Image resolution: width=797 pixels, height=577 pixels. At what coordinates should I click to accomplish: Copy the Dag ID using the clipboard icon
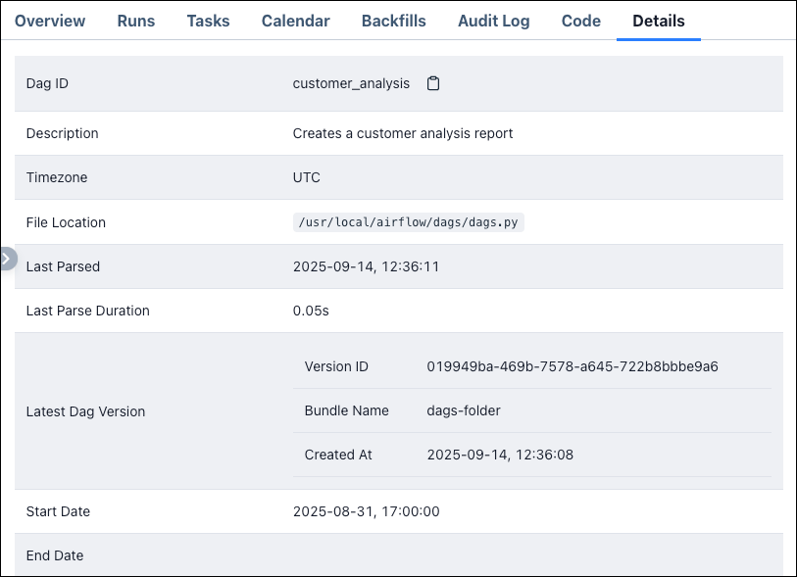(433, 83)
